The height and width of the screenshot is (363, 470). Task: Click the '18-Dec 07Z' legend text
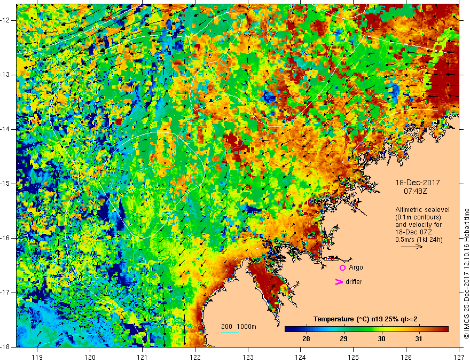[x=412, y=232]
